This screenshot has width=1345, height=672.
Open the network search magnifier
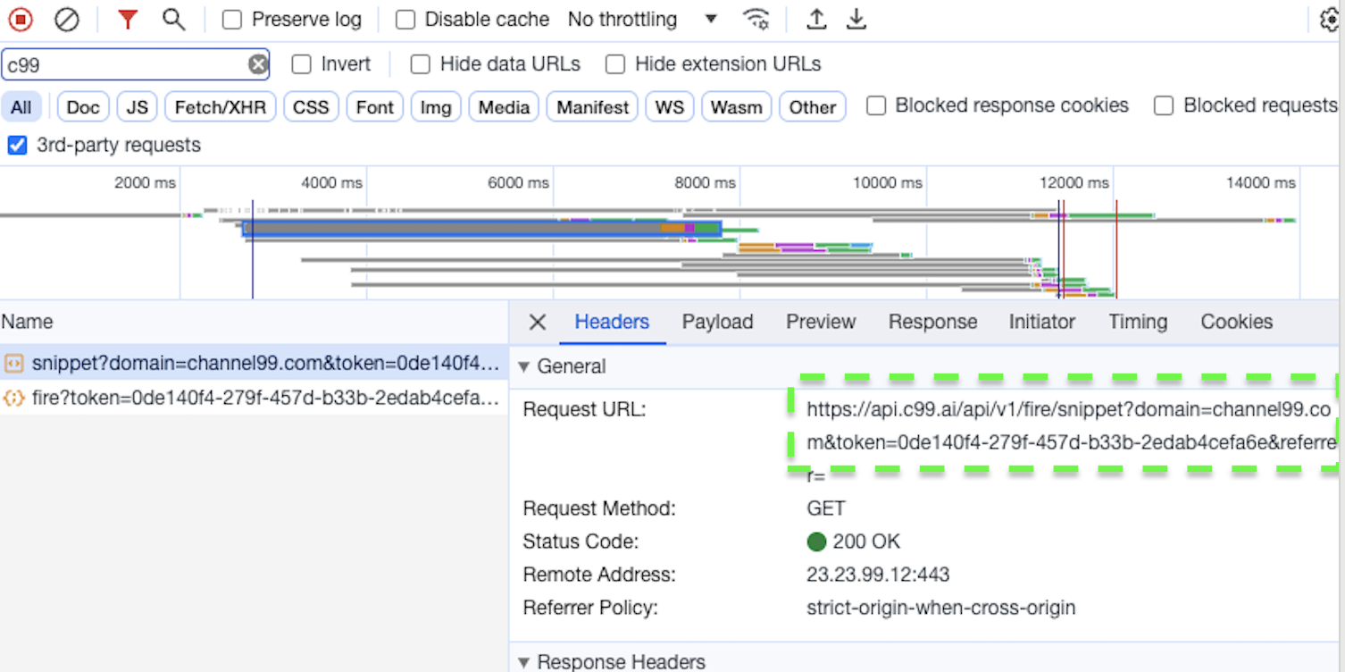click(x=174, y=19)
